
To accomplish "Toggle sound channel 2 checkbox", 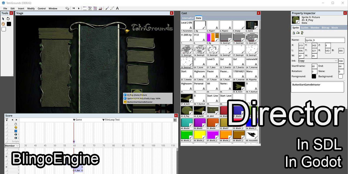I will 7,138.
